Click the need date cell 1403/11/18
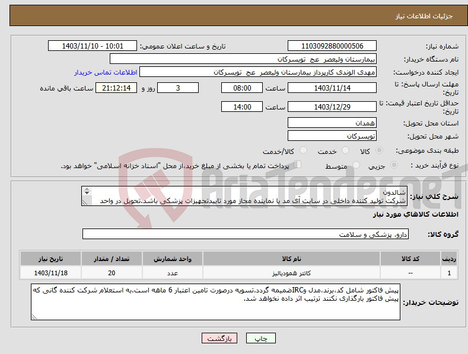This screenshot has height=354, width=468. click(x=51, y=273)
